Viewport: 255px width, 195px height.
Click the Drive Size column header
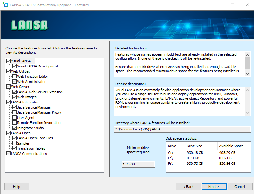click(x=201, y=146)
